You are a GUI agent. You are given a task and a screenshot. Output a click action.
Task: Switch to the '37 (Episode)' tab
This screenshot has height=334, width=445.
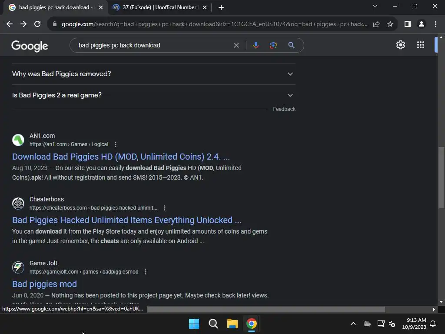159,7
